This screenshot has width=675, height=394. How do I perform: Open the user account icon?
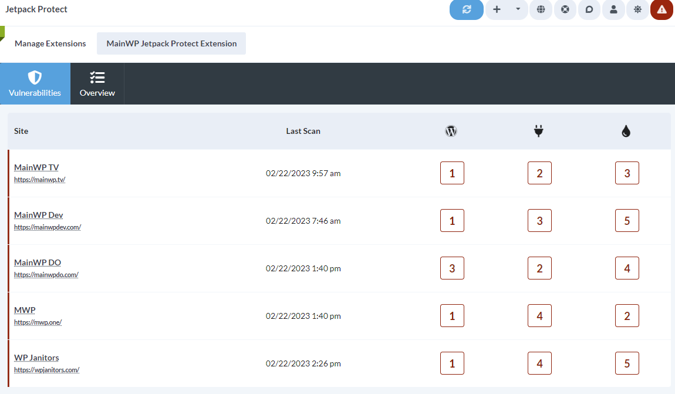(x=613, y=10)
